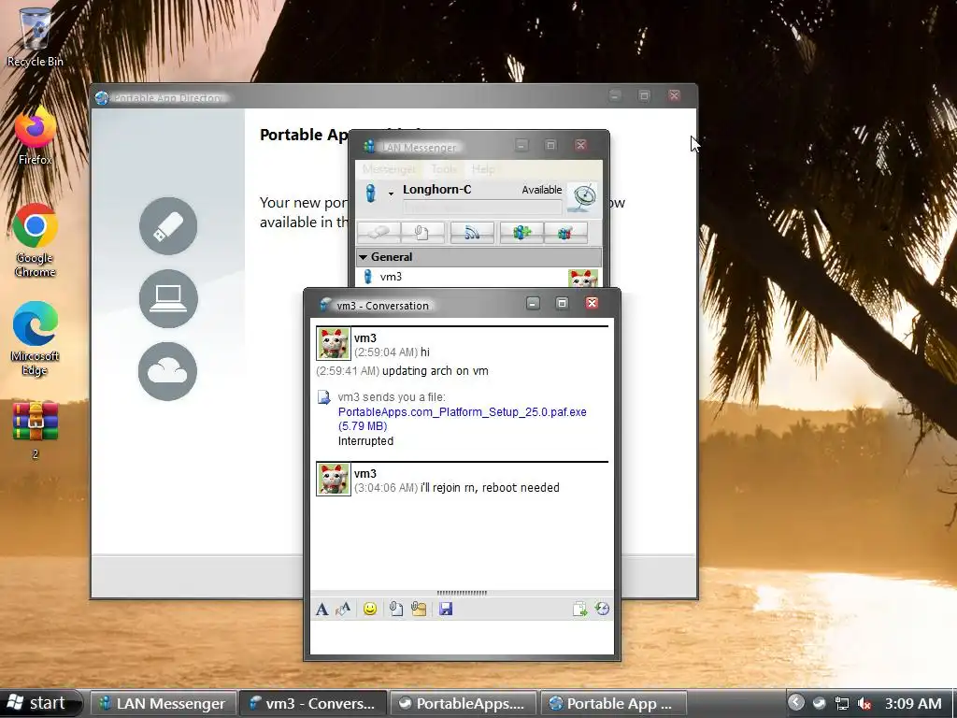The width and height of the screenshot is (957, 718).
Task: Minimize the vm3 Conversation window
Action: tap(533, 304)
